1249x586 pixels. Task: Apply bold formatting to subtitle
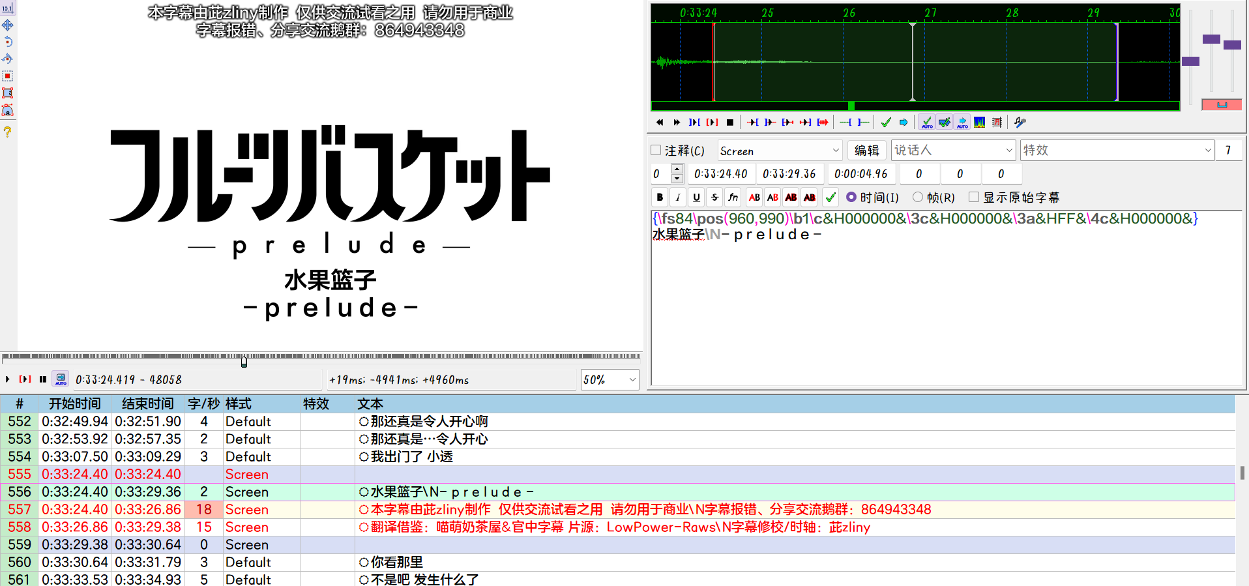660,197
